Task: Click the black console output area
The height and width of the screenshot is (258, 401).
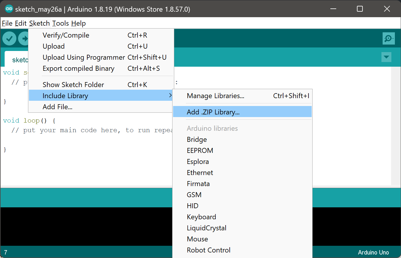Action: click(x=86, y=226)
